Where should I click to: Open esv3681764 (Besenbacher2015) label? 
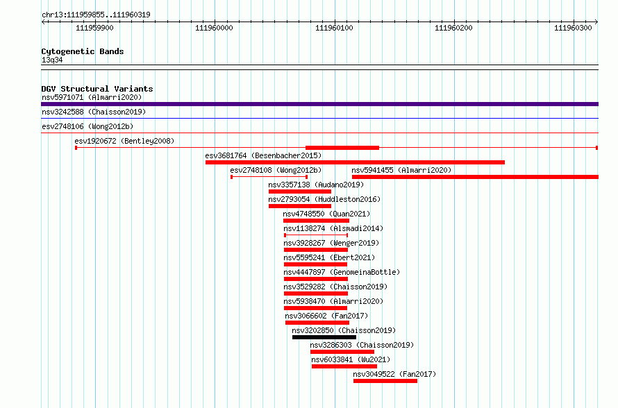pos(263,155)
